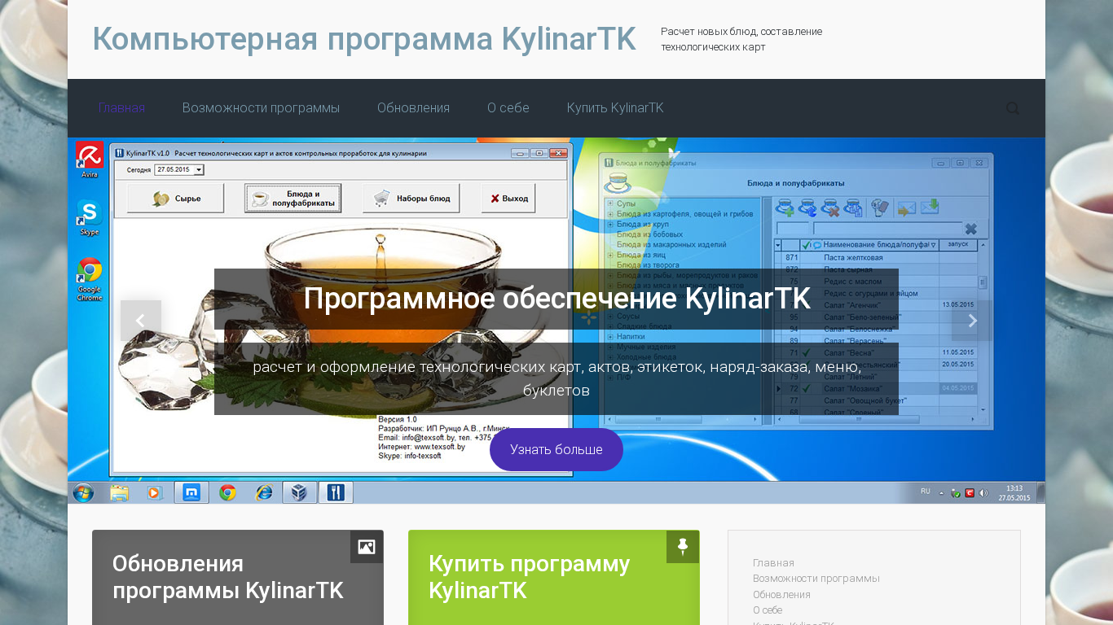This screenshot has width=1113, height=625.
Task: Open the Купить программу KylinarTK card title
Action: (x=529, y=577)
